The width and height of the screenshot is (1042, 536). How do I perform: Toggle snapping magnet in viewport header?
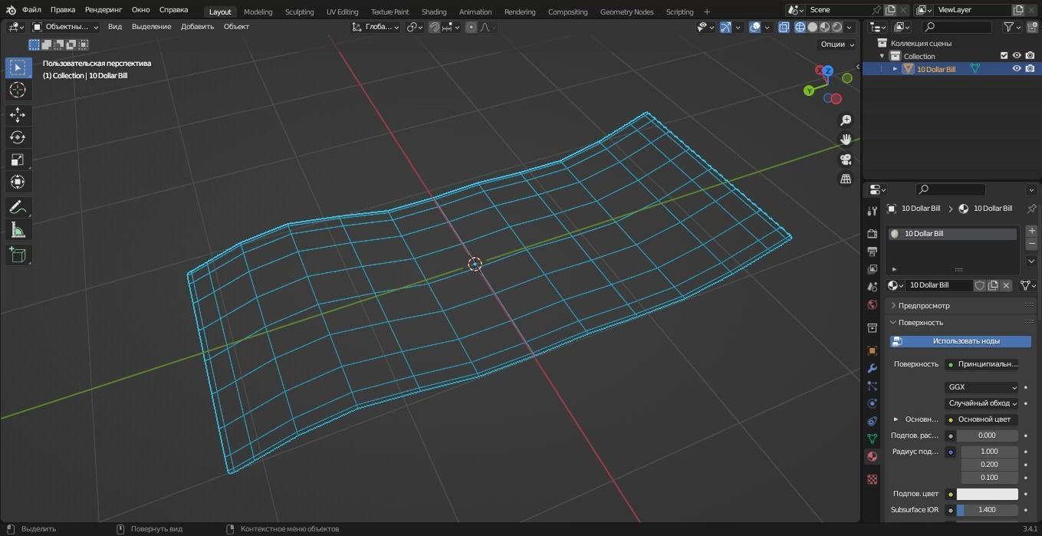(x=435, y=27)
